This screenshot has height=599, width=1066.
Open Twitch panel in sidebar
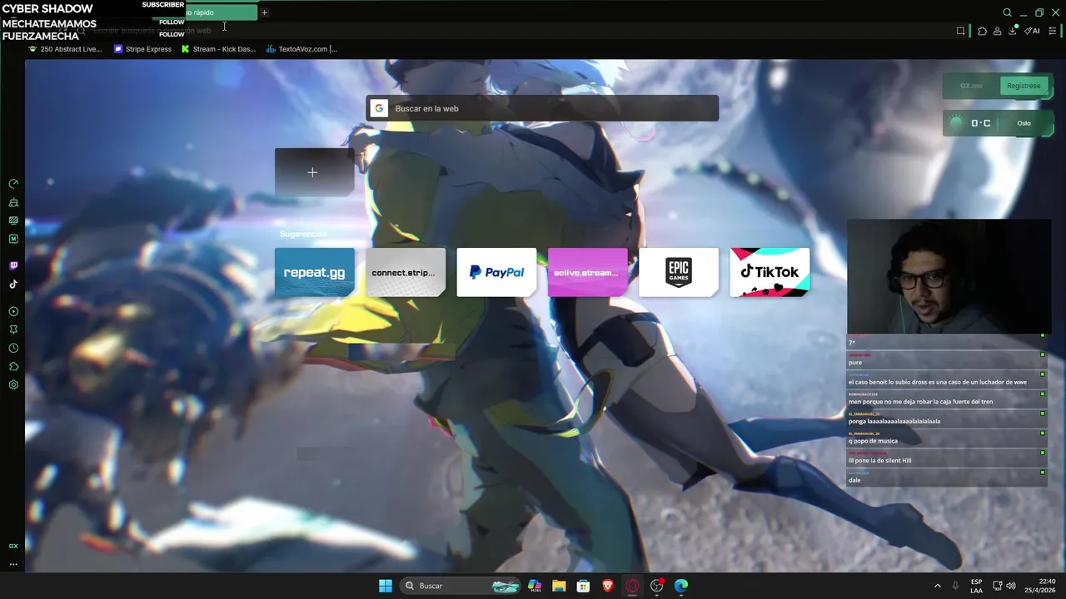(x=13, y=266)
